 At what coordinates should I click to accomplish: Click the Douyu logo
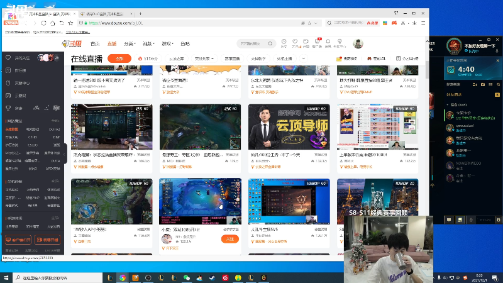(72, 43)
